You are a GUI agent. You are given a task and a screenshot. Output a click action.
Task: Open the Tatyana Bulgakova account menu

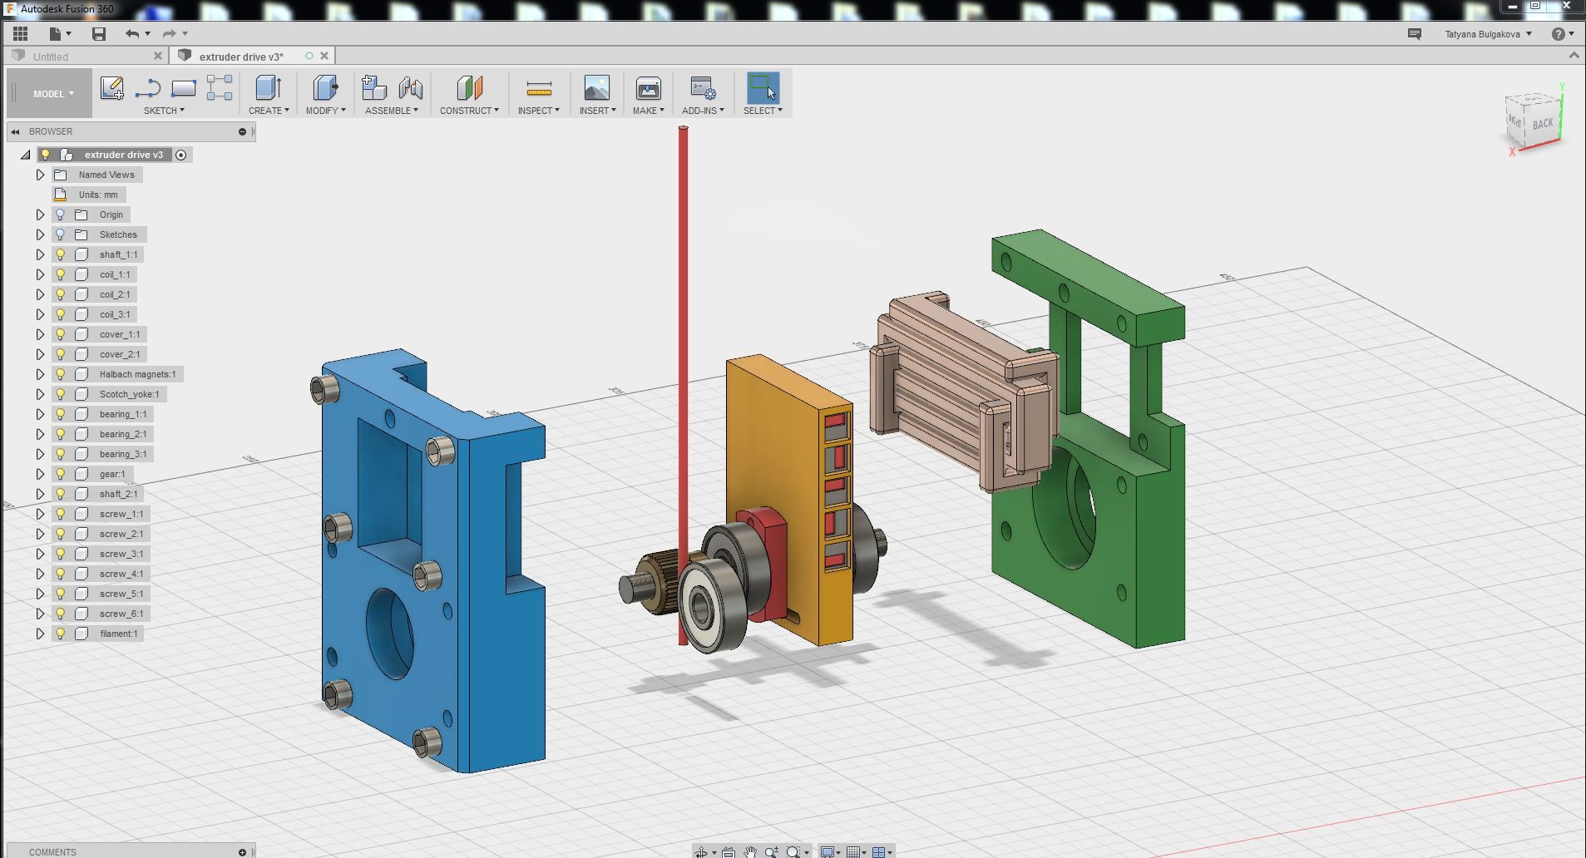1485,33
